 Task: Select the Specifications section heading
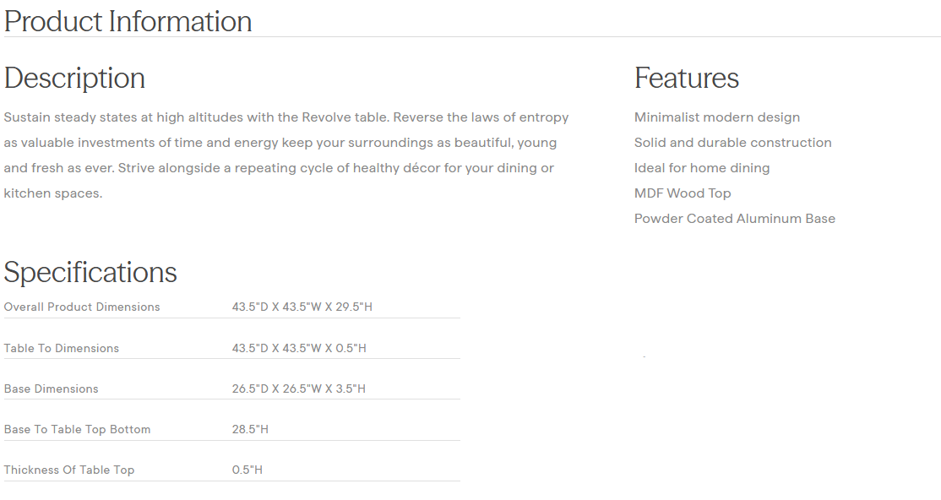click(x=90, y=272)
